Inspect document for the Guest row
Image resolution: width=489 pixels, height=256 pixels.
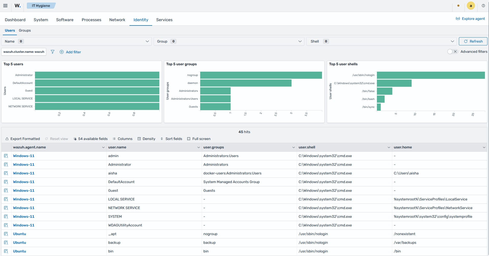[x=6, y=190]
